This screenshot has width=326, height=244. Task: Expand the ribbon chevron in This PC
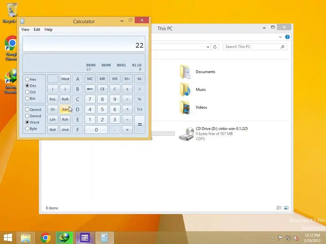(x=280, y=37)
